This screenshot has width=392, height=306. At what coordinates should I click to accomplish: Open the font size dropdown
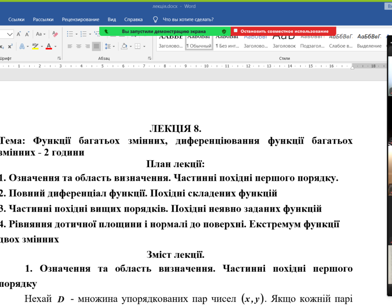(x=9, y=34)
